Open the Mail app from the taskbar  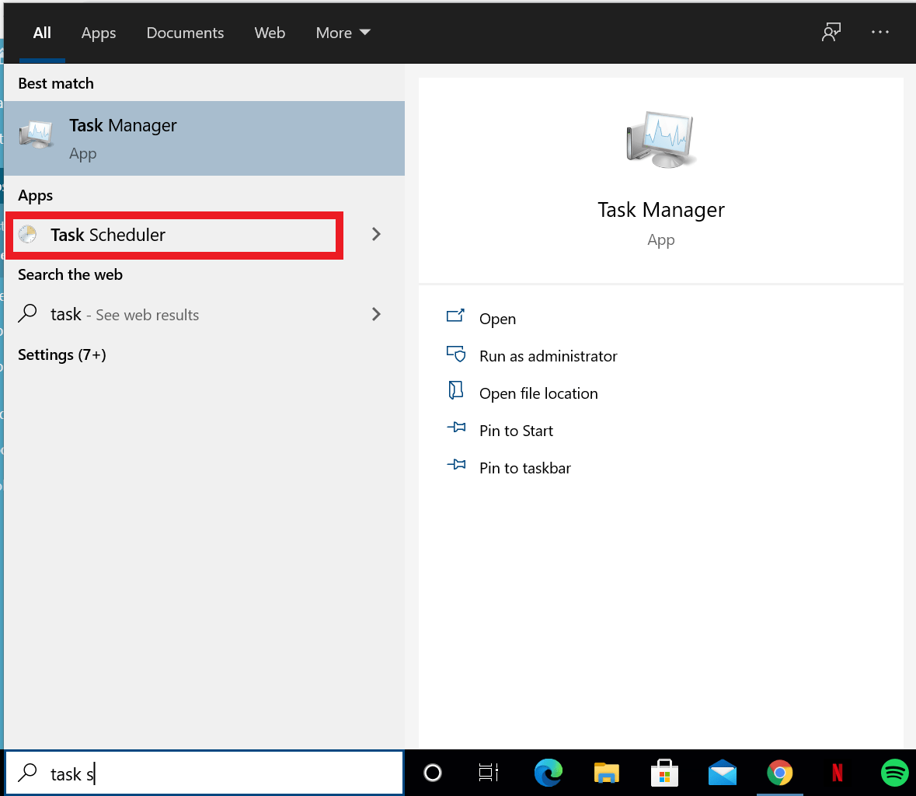[x=722, y=773]
